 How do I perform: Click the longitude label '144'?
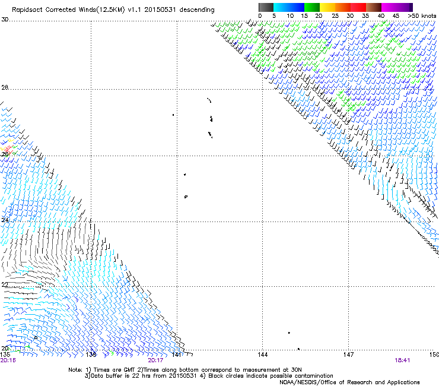[263, 355]
